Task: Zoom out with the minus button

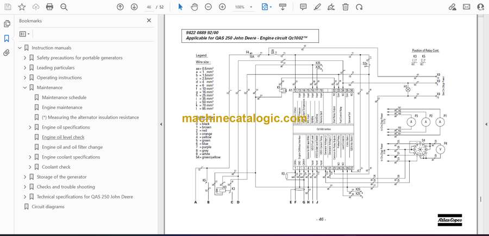Action: [x=208, y=7]
